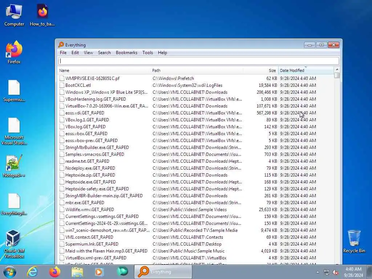Select the Notepad++ desktop shortcut
The height and width of the screenshot is (279, 372).
click(x=14, y=166)
